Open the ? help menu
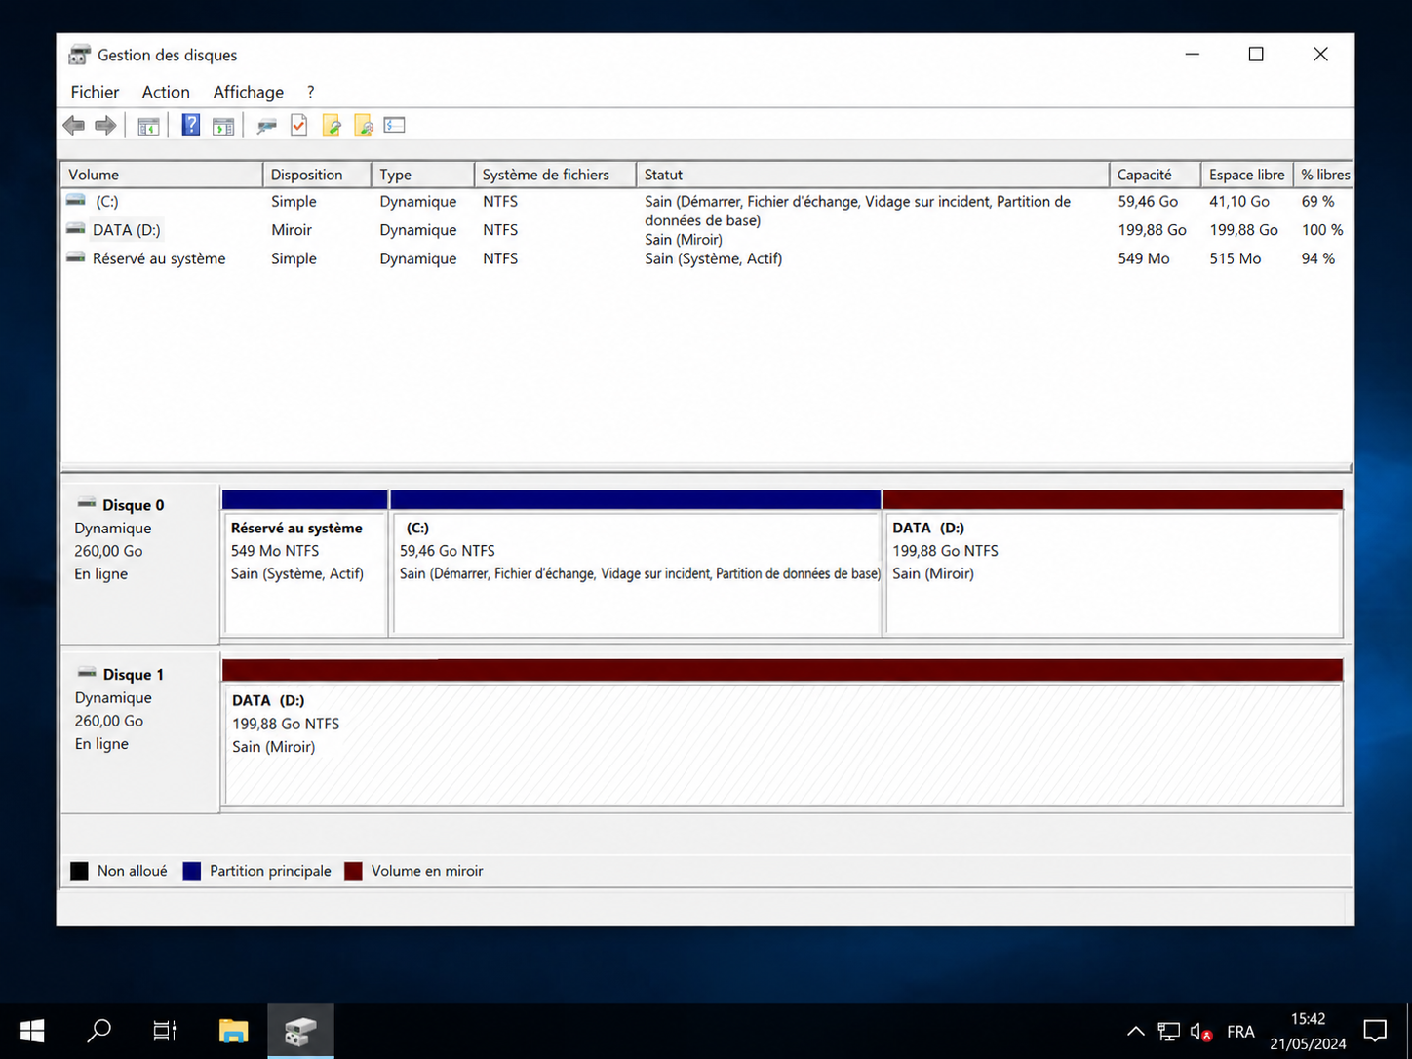1412x1059 pixels. pos(311,92)
